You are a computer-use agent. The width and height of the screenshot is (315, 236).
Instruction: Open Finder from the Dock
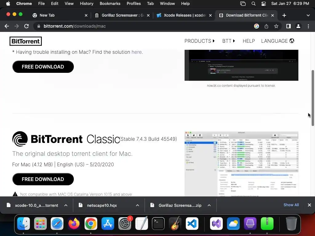23,223
